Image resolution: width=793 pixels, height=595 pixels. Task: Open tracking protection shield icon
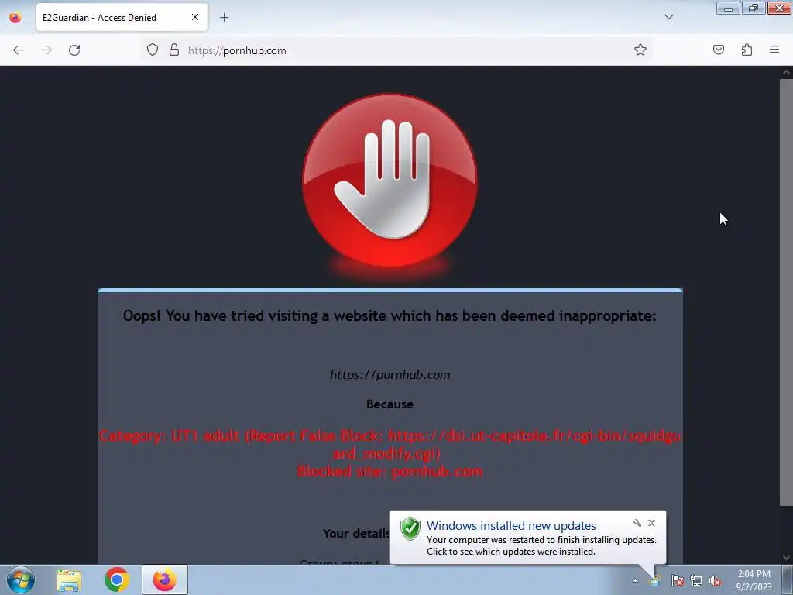click(153, 50)
